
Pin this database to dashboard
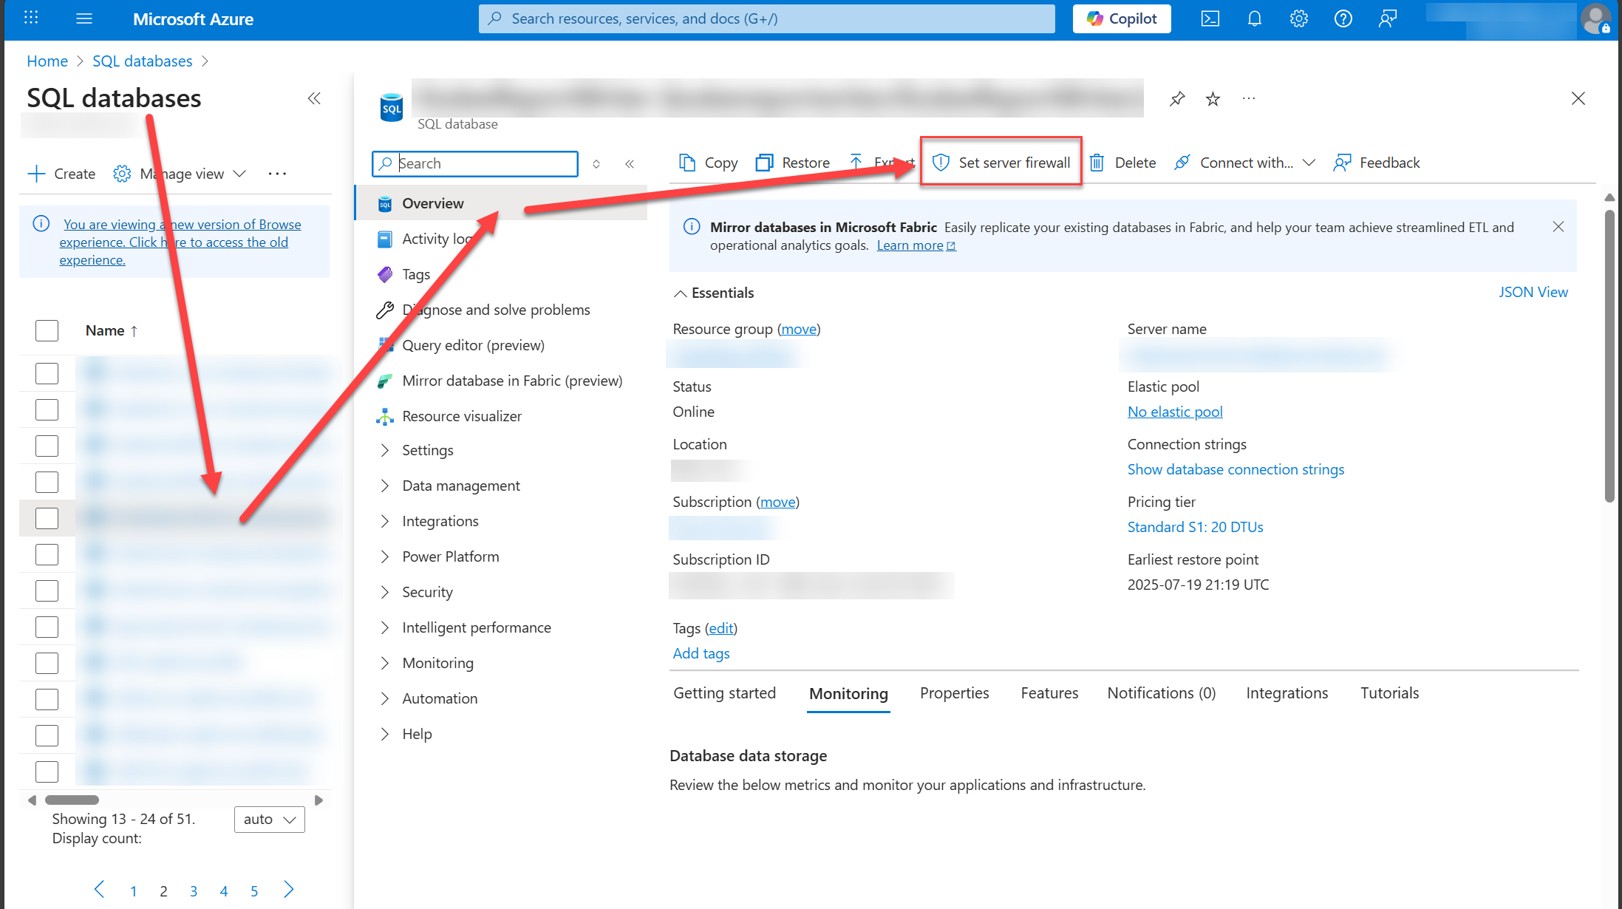(1177, 98)
